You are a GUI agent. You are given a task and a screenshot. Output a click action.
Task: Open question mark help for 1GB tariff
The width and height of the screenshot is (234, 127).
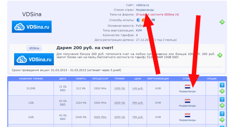[222, 99]
